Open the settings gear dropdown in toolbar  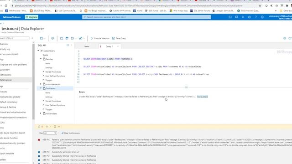(x=82, y=38)
